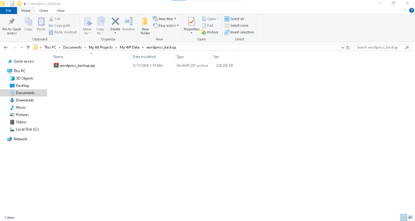Screen dimensions: 415x221
Task: Switch to the View ribbon tab
Action: click(60, 11)
